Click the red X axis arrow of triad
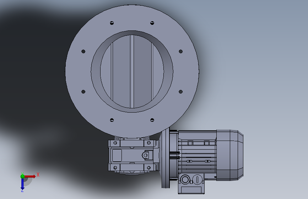Viewport: 308px width, 199px height. [x=29, y=176]
